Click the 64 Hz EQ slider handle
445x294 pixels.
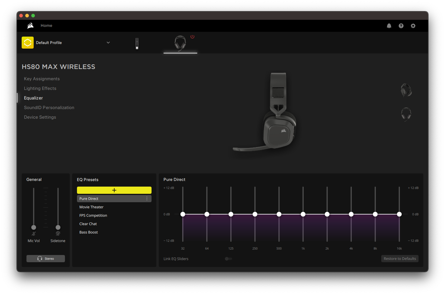click(207, 214)
